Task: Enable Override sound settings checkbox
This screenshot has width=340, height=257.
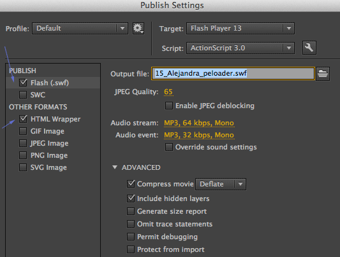Action: (169, 147)
